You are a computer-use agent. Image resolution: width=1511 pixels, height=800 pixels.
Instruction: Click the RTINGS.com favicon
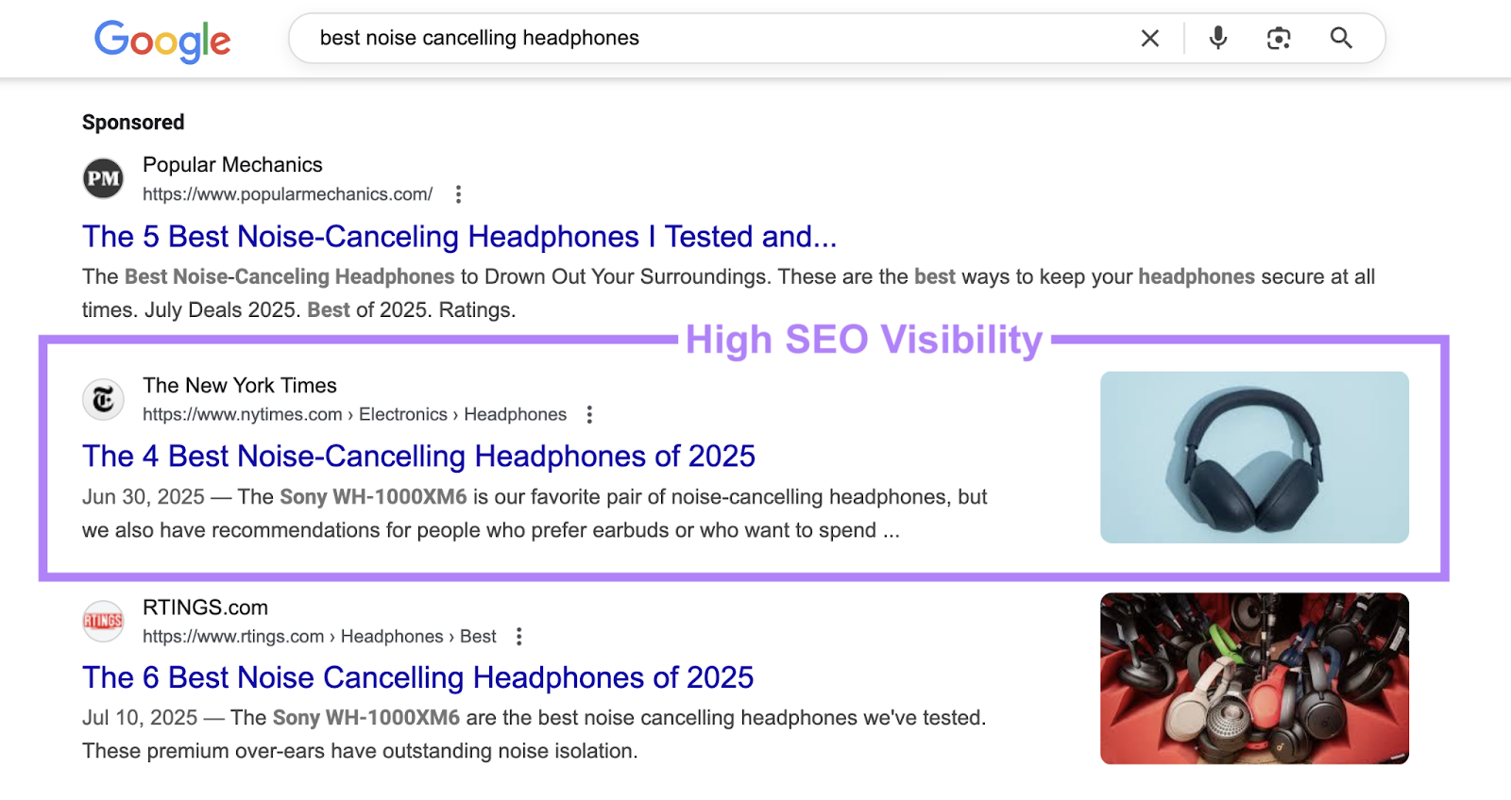(x=103, y=622)
